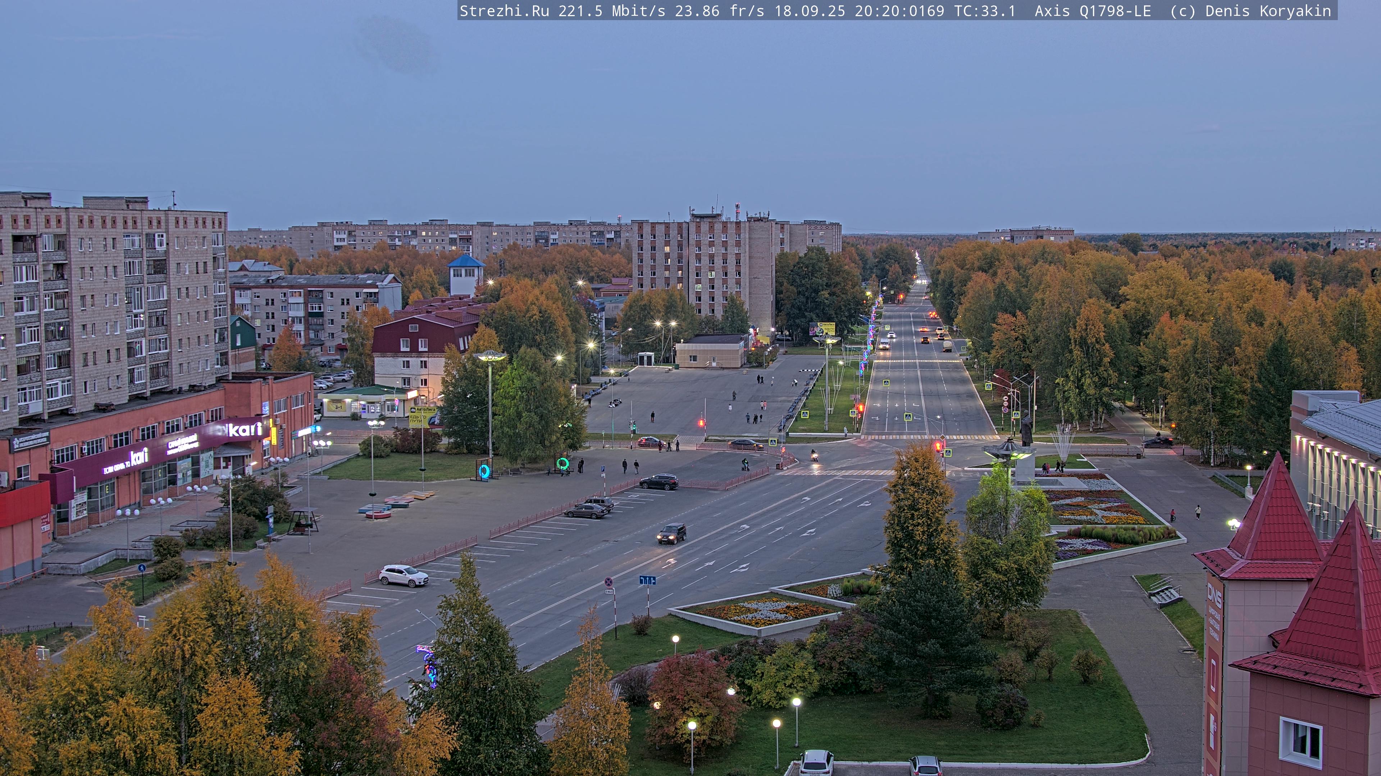The image size is (1381, 776).
Task: Click the white parked car
Action: [403, 576]
